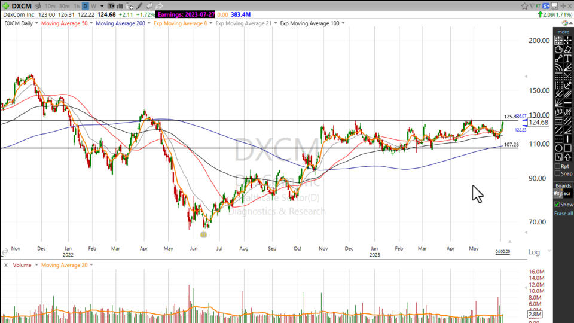Enable the Rpt checkbox
Viewport: 574px width, 323px height.
tap(557, 167)
